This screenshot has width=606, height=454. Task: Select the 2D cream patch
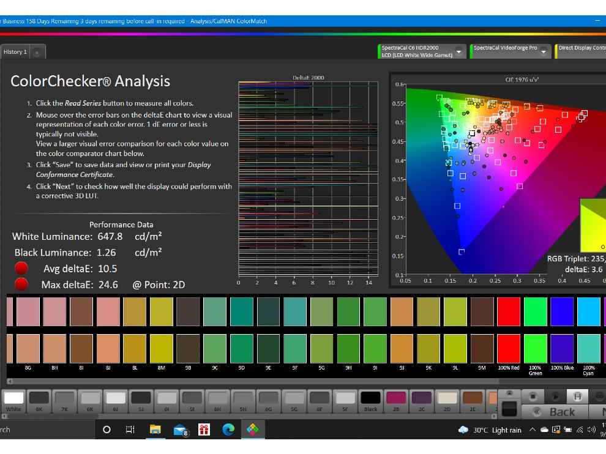[x=447, y=401]
